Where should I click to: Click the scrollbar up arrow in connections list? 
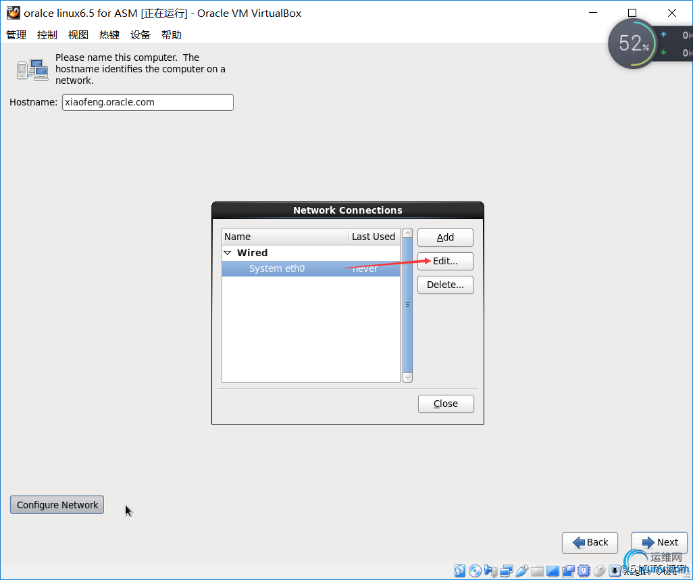click(407, 233)
